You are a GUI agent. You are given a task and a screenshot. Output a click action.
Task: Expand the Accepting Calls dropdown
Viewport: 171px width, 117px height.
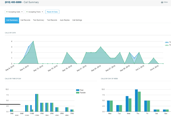click(14, 12)
